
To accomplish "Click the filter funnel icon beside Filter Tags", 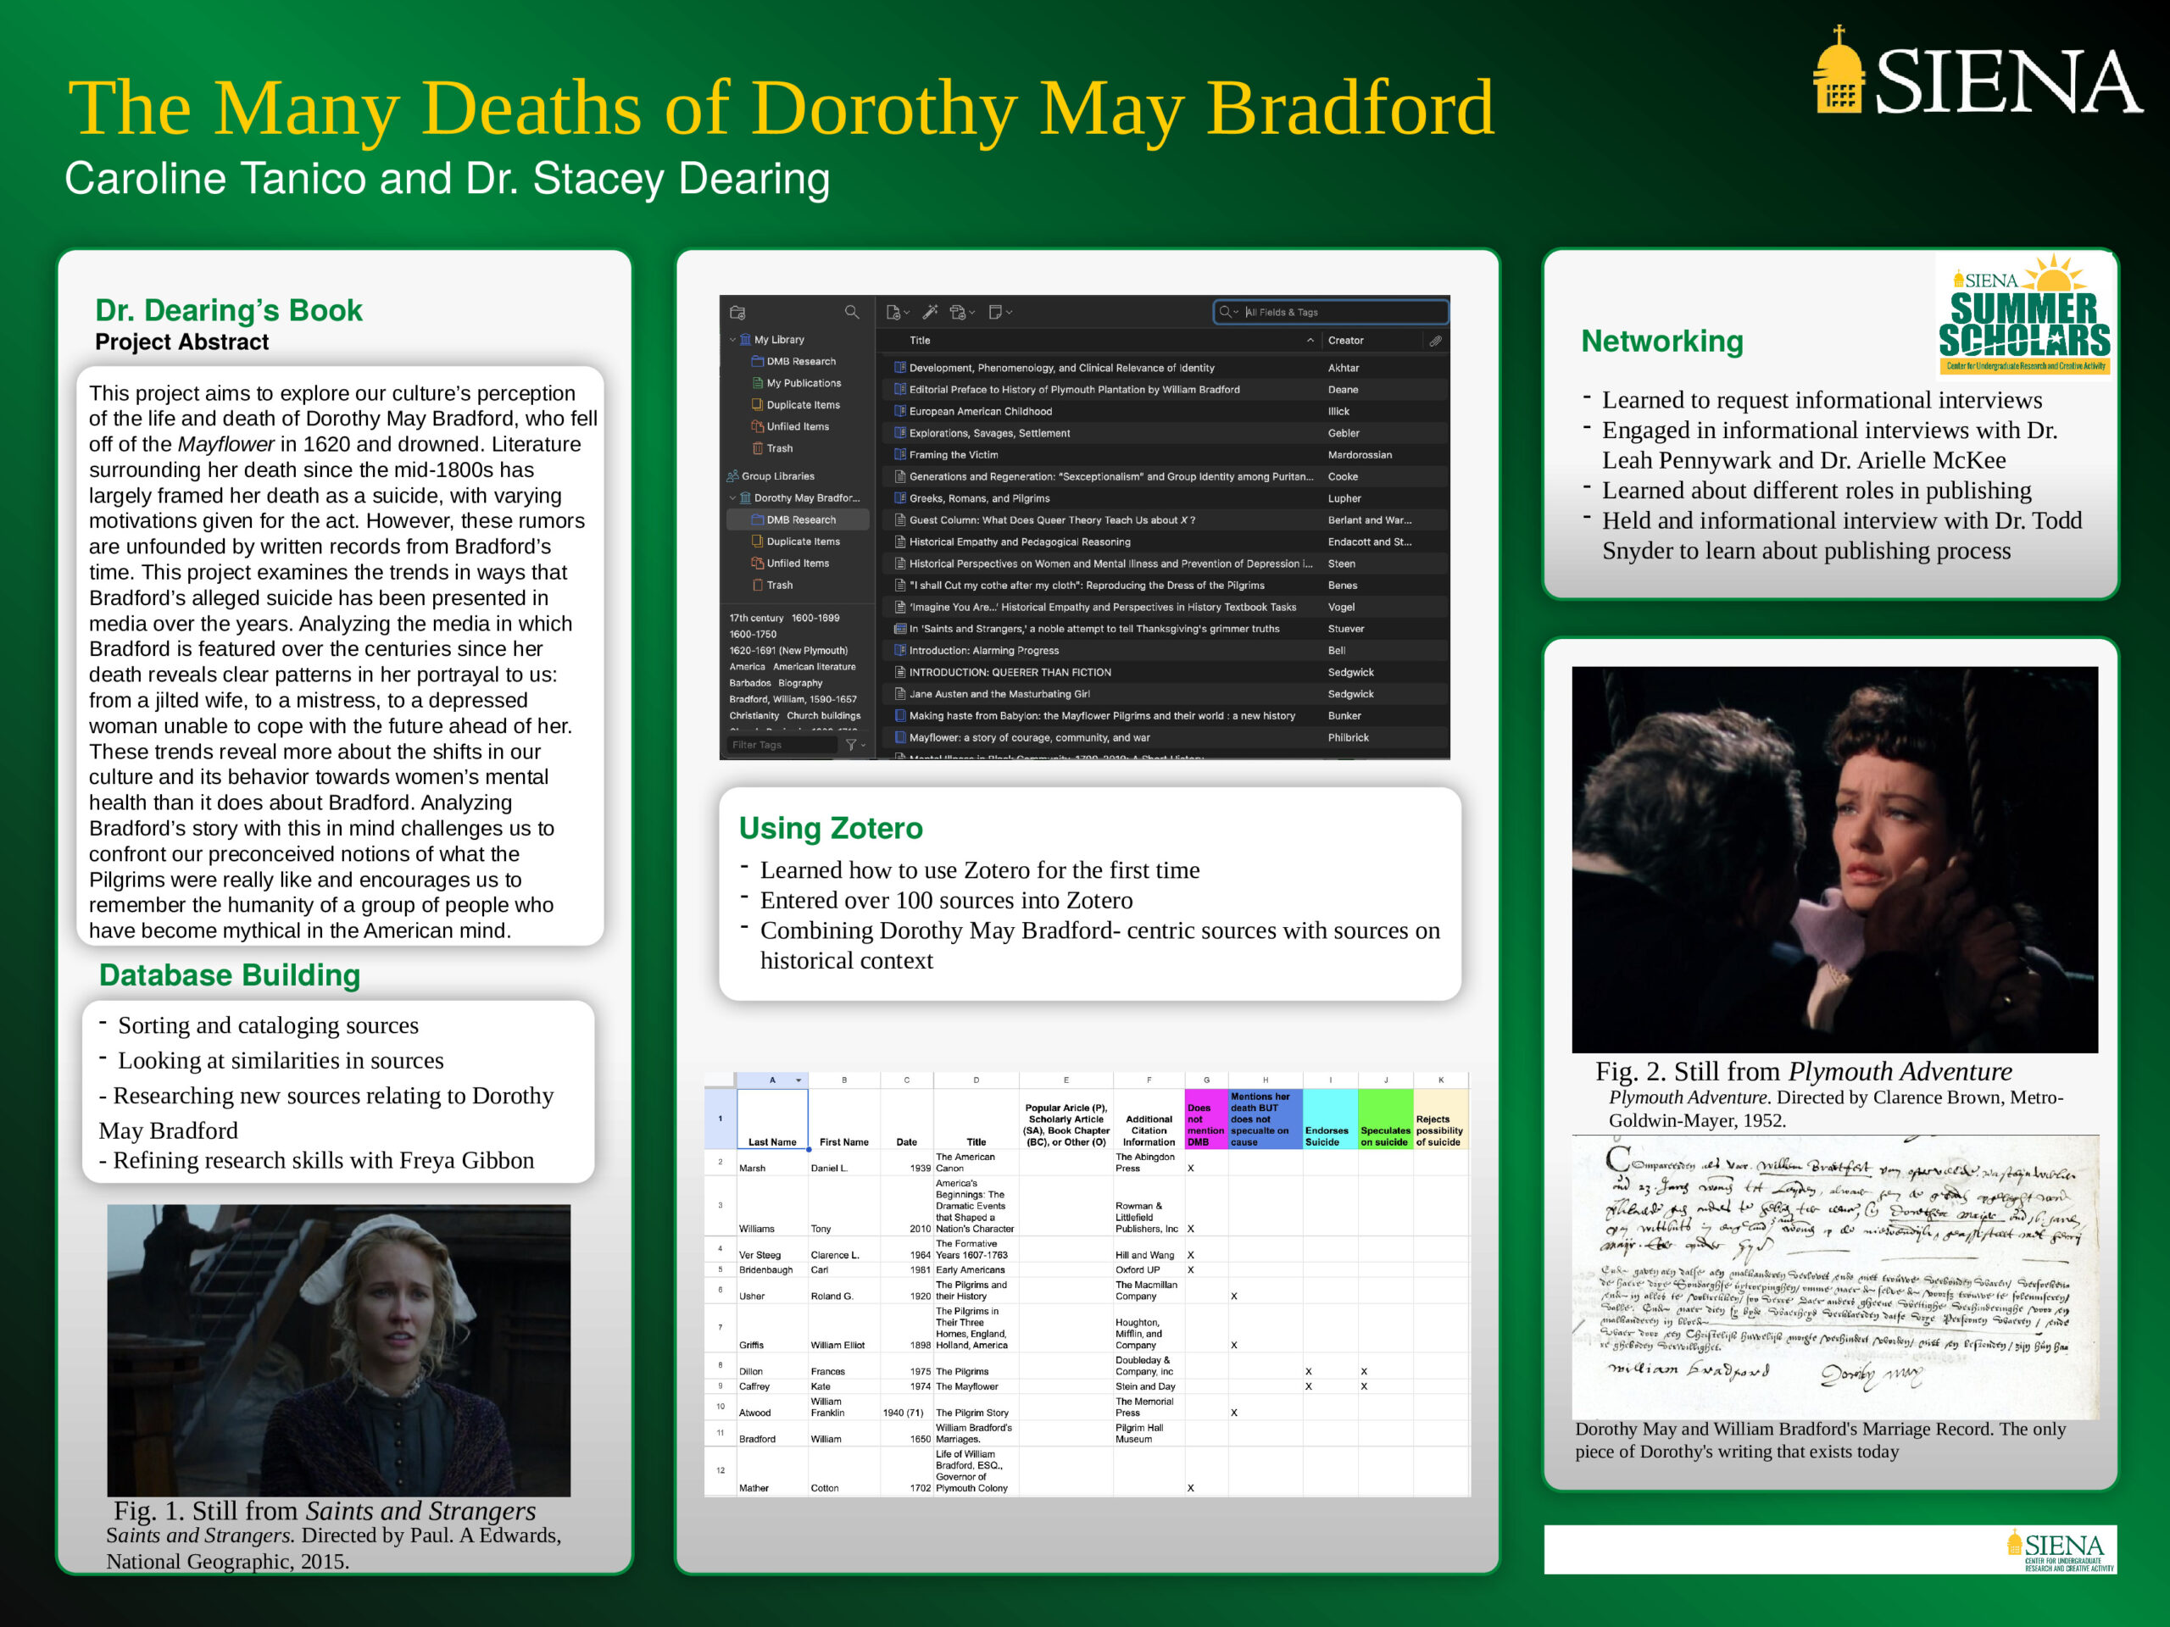I will point(854,744).
